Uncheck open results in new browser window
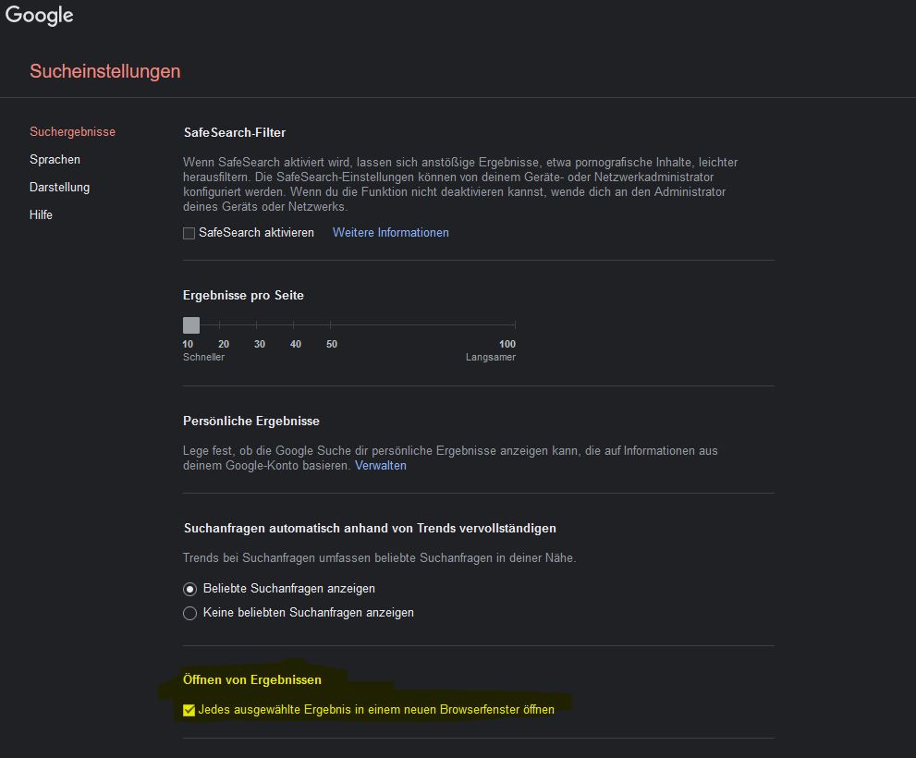Image resolution: width=916 pixels, height=758 pixels. coord(189,710)
